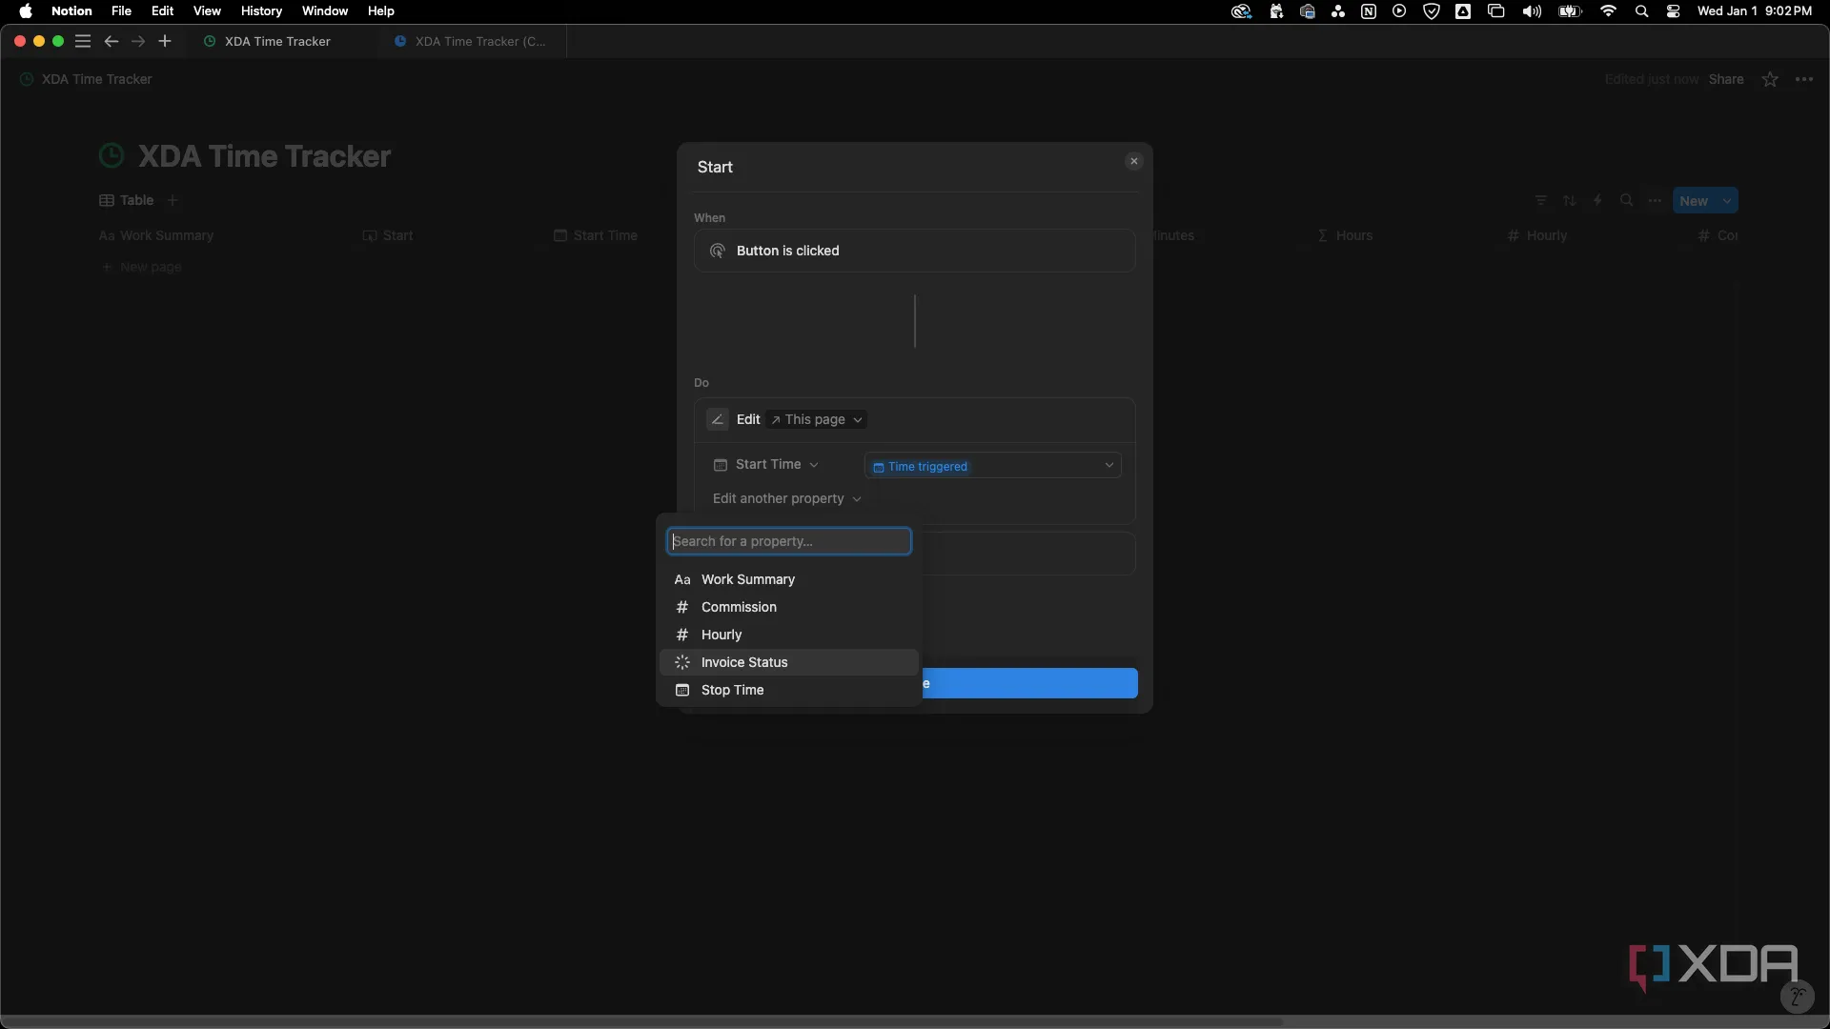Add a new view with plus icon
The height and width of the screenshot is (1029, 1830).
click(x=173, y=200)
